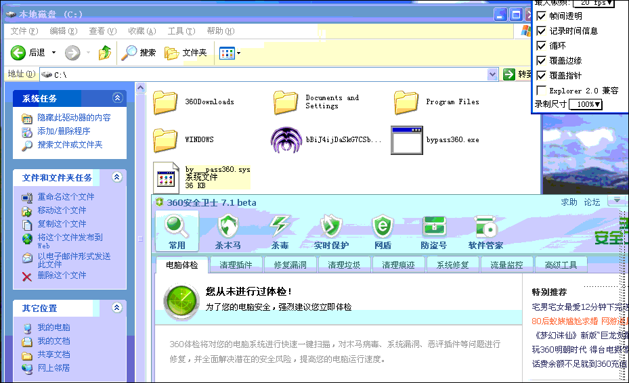Select the 360Downloads folder icon
Image resolution: width=629 pixels, height=383 pixels.
pyautogui.click(x=165, y=102)
